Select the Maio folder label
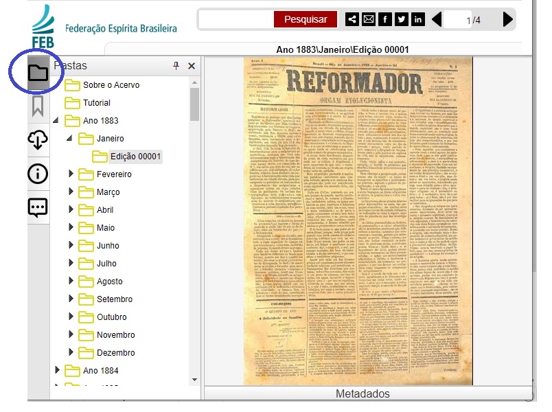The height and width of the screenshot is (412, 552). (x=106, y=228)
